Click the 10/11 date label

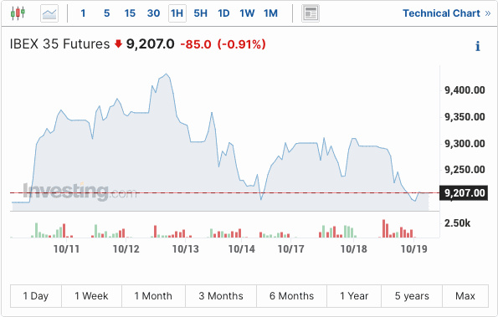(x=66, y=249)
